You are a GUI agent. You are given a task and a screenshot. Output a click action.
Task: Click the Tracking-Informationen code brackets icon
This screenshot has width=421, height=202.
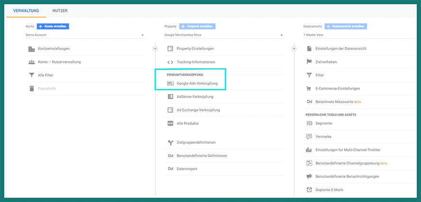click(170, 62)
